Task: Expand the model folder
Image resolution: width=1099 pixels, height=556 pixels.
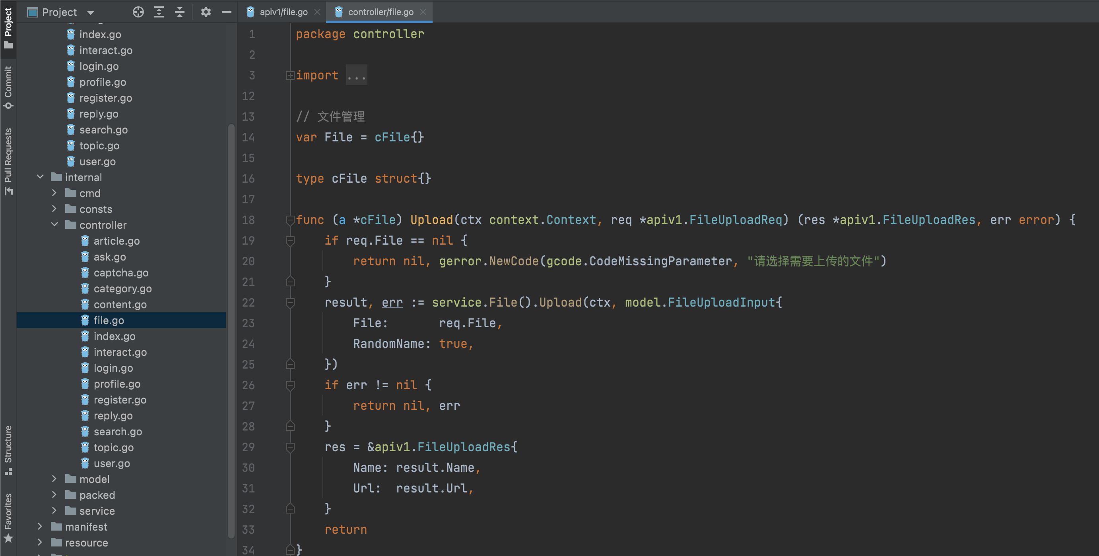Action: pyautogui.click(x=54, y=479)
